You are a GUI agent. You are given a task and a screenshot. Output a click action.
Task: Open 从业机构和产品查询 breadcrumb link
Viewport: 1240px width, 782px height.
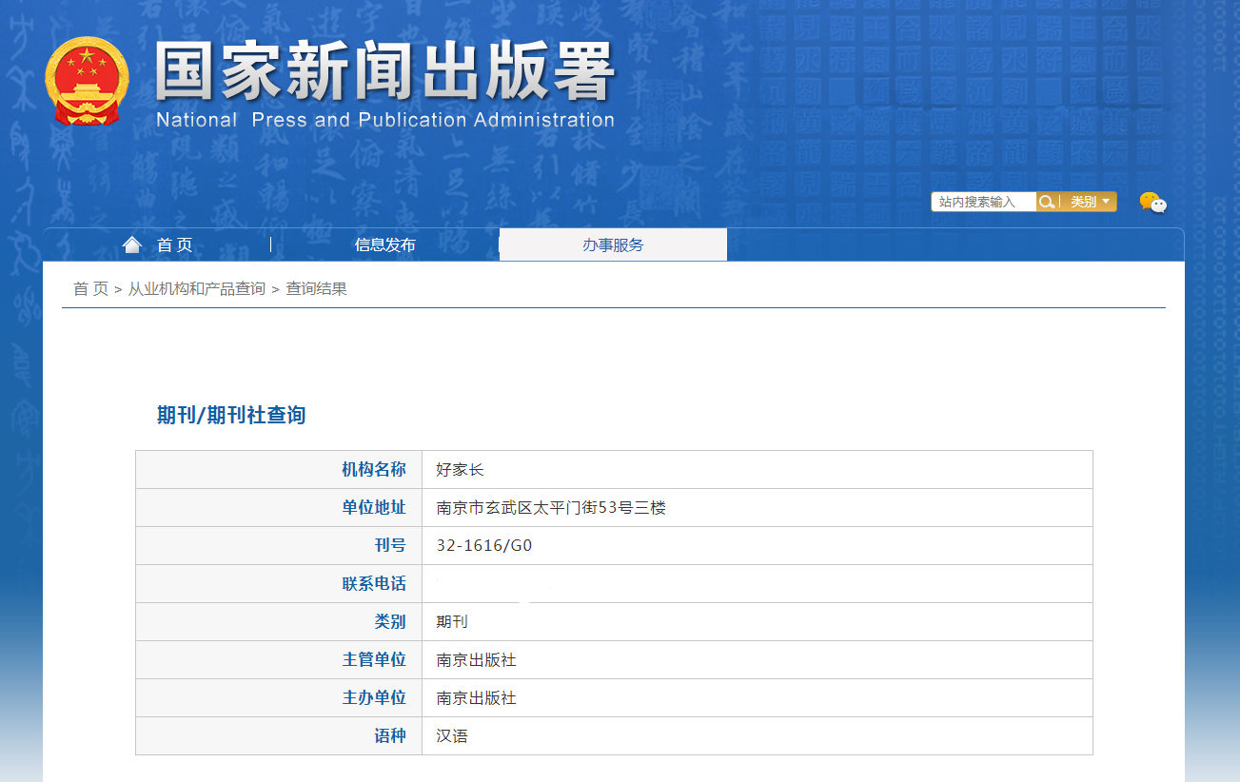click(197, 289)
